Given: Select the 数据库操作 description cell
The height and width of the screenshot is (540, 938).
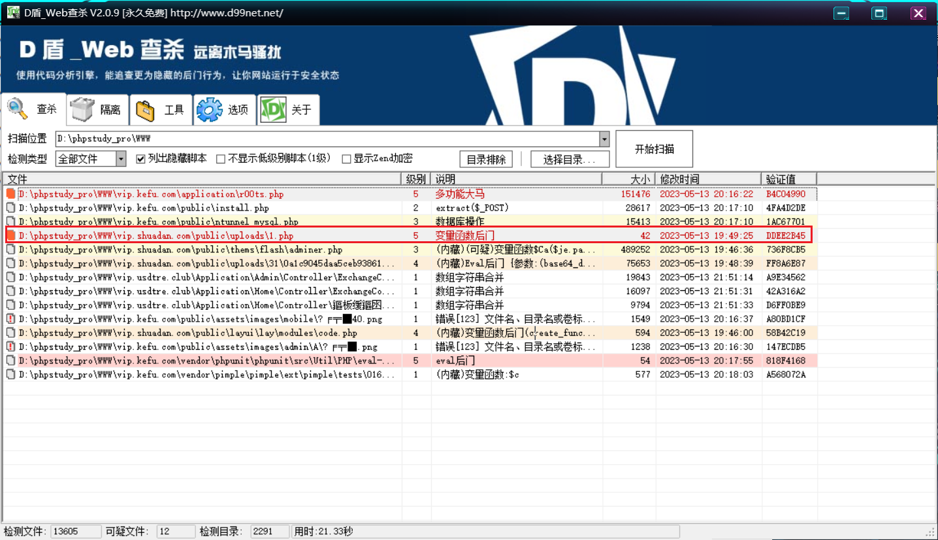Looking at the screenshot, I should tap(460, 222).
